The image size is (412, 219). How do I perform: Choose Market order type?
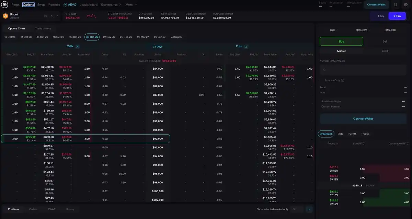pos(341,51)
